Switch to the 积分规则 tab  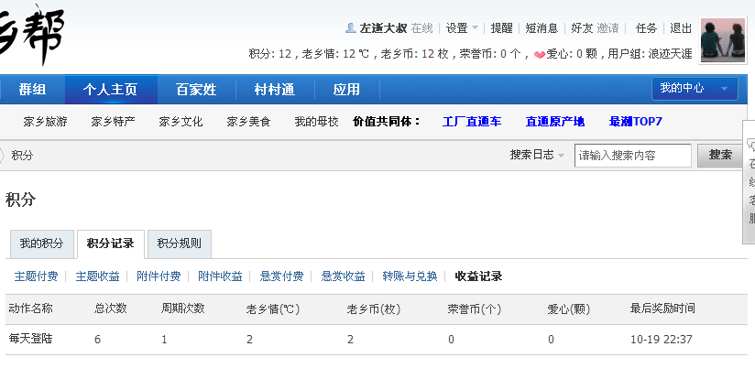[x=179, y=244]
